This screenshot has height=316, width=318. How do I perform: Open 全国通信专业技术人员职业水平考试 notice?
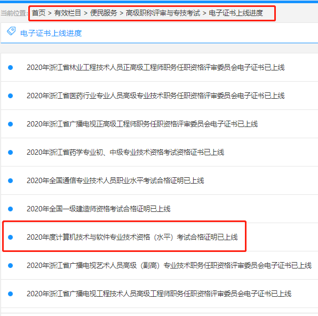click(x=115, y=180)
